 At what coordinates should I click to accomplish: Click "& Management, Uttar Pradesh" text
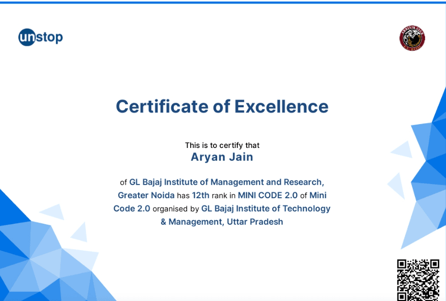222,222
